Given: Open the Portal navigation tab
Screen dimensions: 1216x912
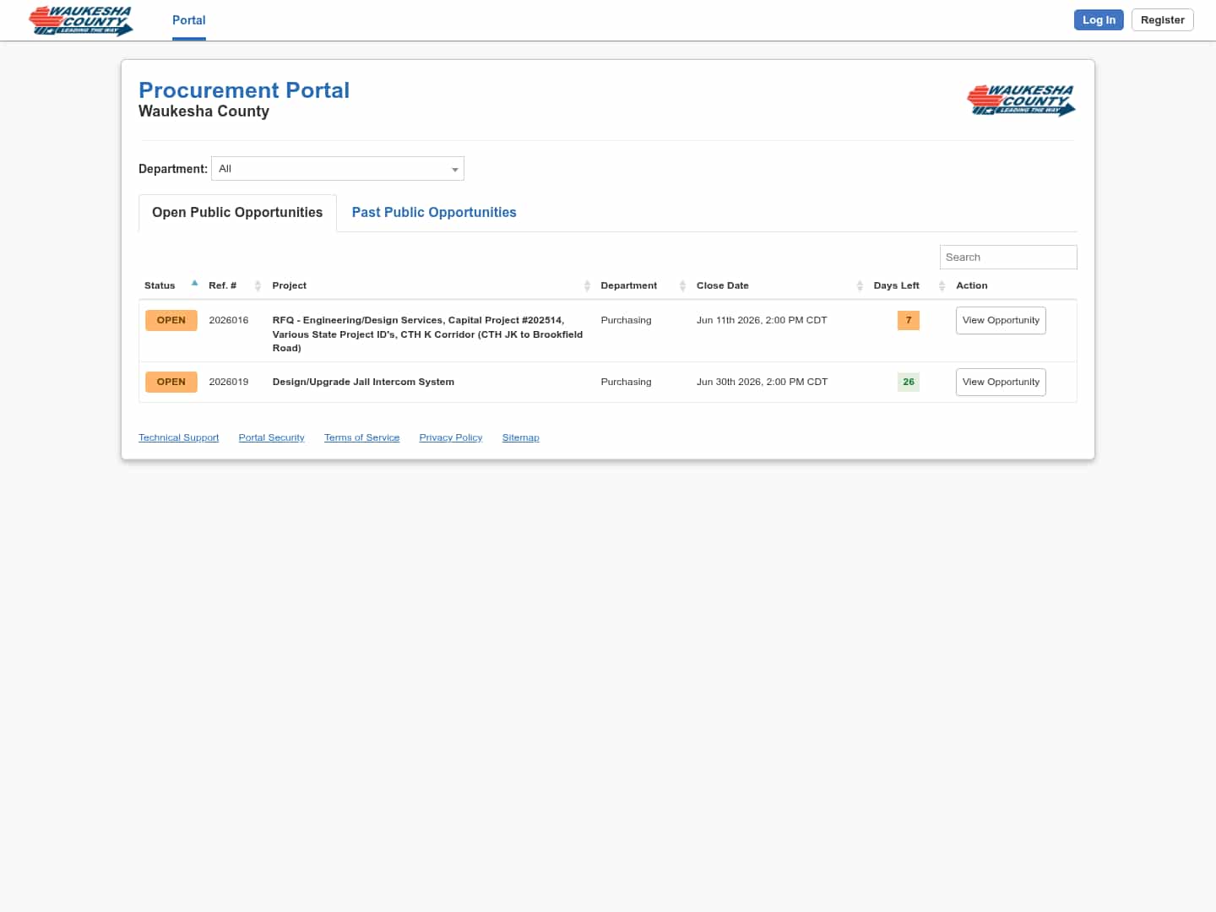Looking at the screenshot, I should (x=189, y=20).
